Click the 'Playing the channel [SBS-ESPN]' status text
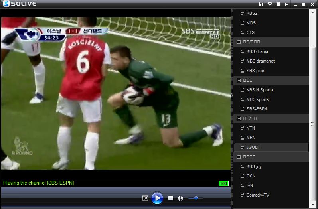 tap(39, 183)
